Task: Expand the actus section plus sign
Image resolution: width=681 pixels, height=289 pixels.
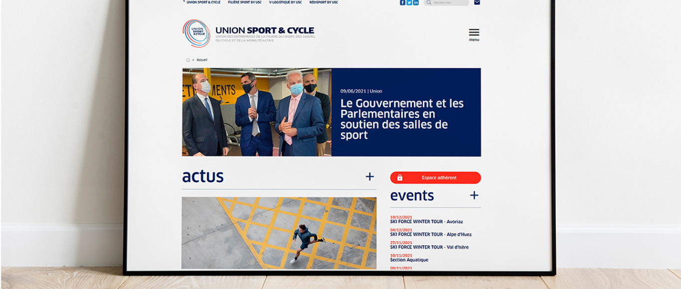Action: tap(369, 176)
